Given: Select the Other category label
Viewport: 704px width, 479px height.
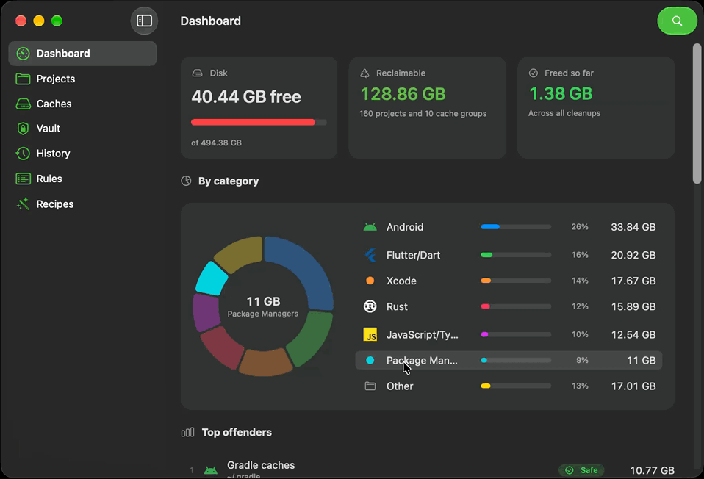Looking at the screenshot, I should click(400, 386).
